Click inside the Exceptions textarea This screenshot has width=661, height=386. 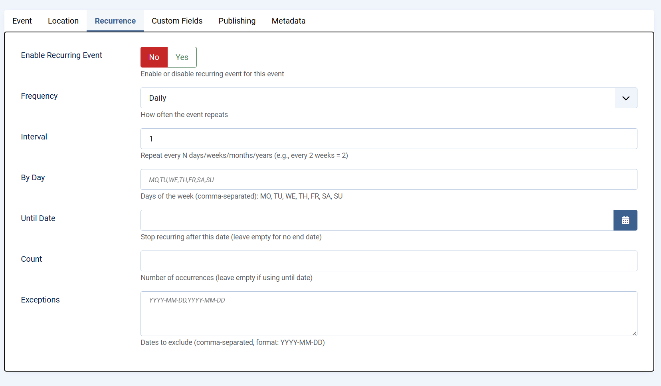click(388, 314)
